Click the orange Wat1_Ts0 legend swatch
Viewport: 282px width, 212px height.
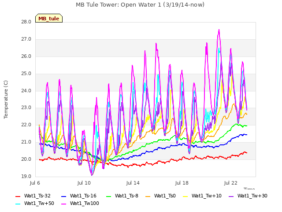tap(148, 196)
